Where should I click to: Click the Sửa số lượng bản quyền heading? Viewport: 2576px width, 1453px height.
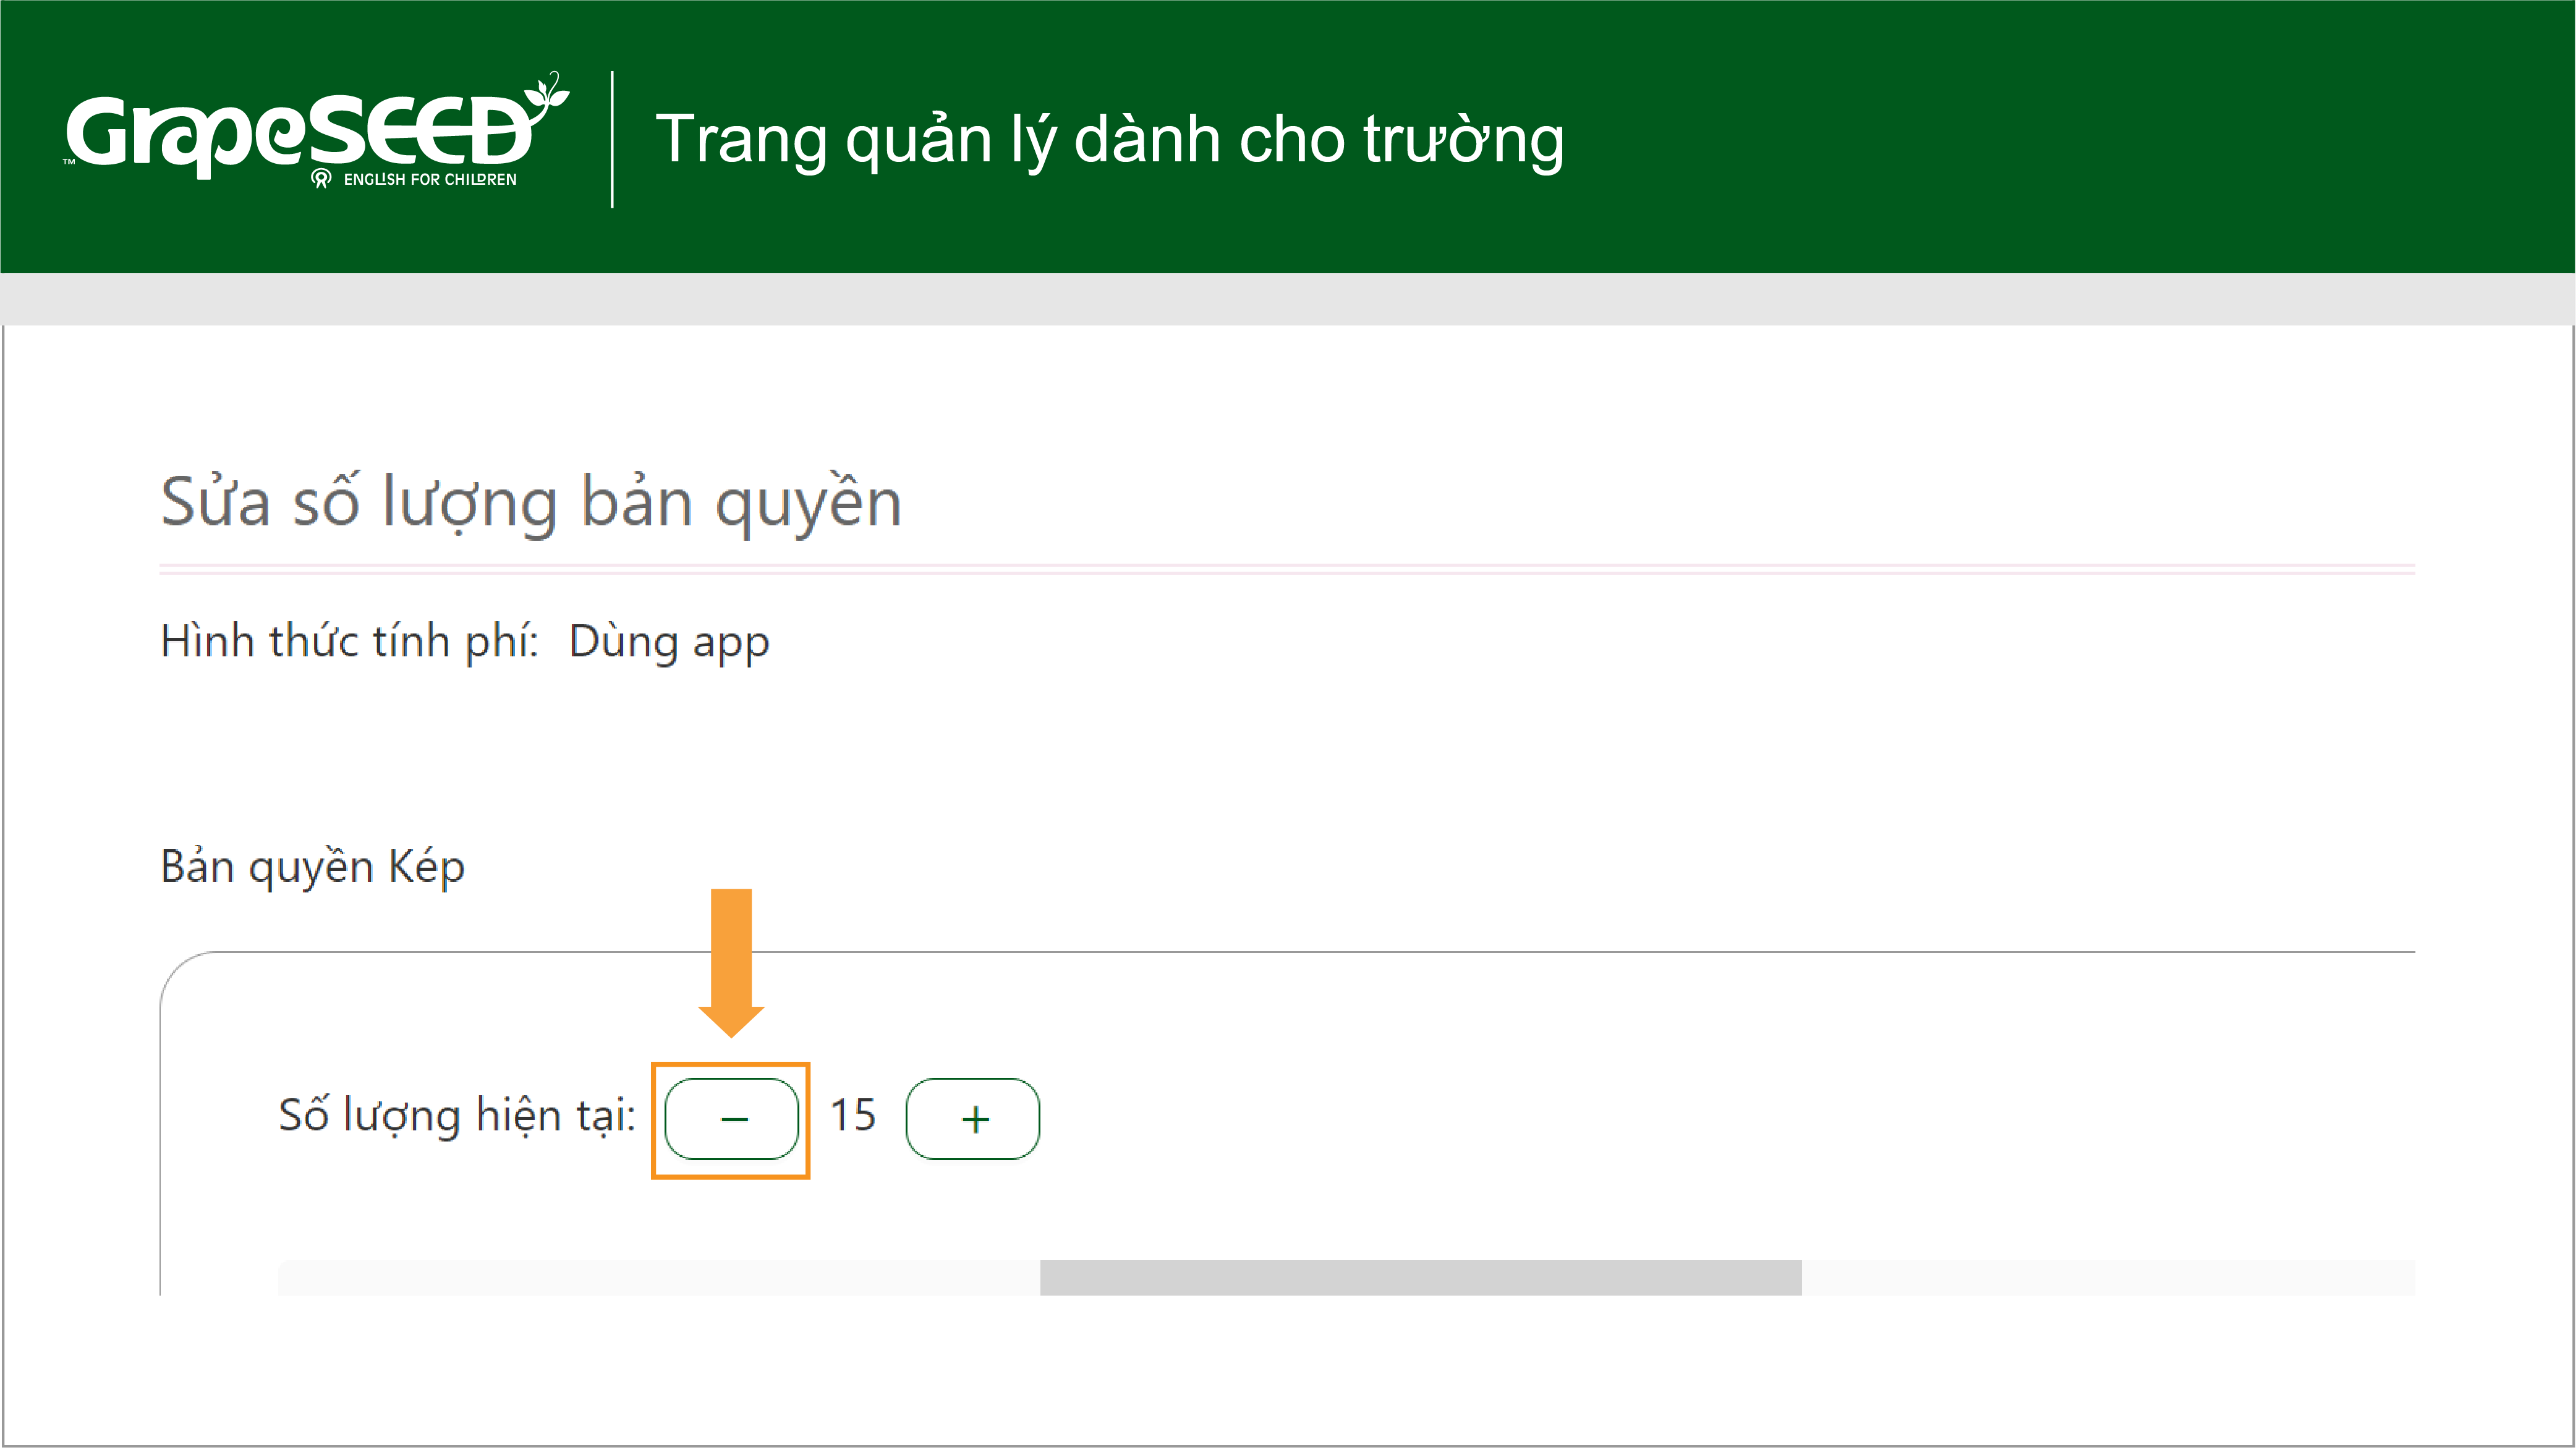(531, 503)
